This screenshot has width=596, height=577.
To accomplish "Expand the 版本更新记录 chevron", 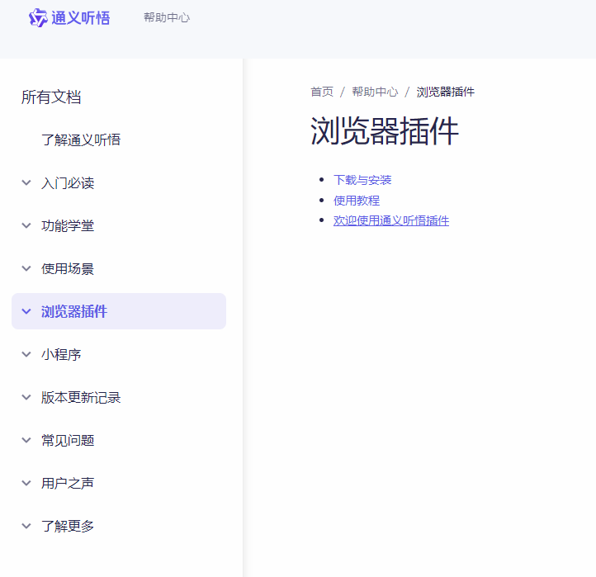I will point(26,398).
